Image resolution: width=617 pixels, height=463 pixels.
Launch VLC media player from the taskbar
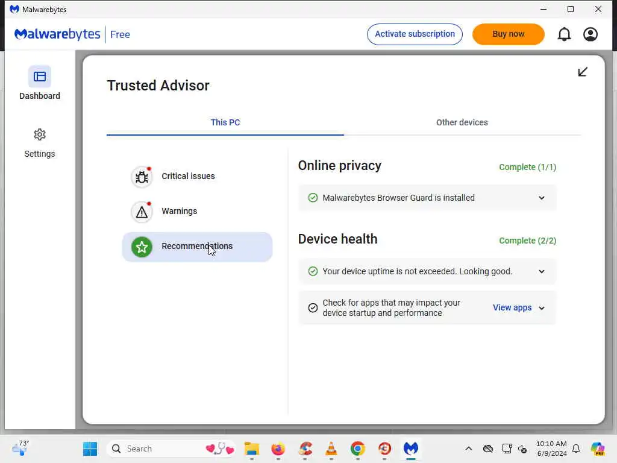tap(331, 449)
